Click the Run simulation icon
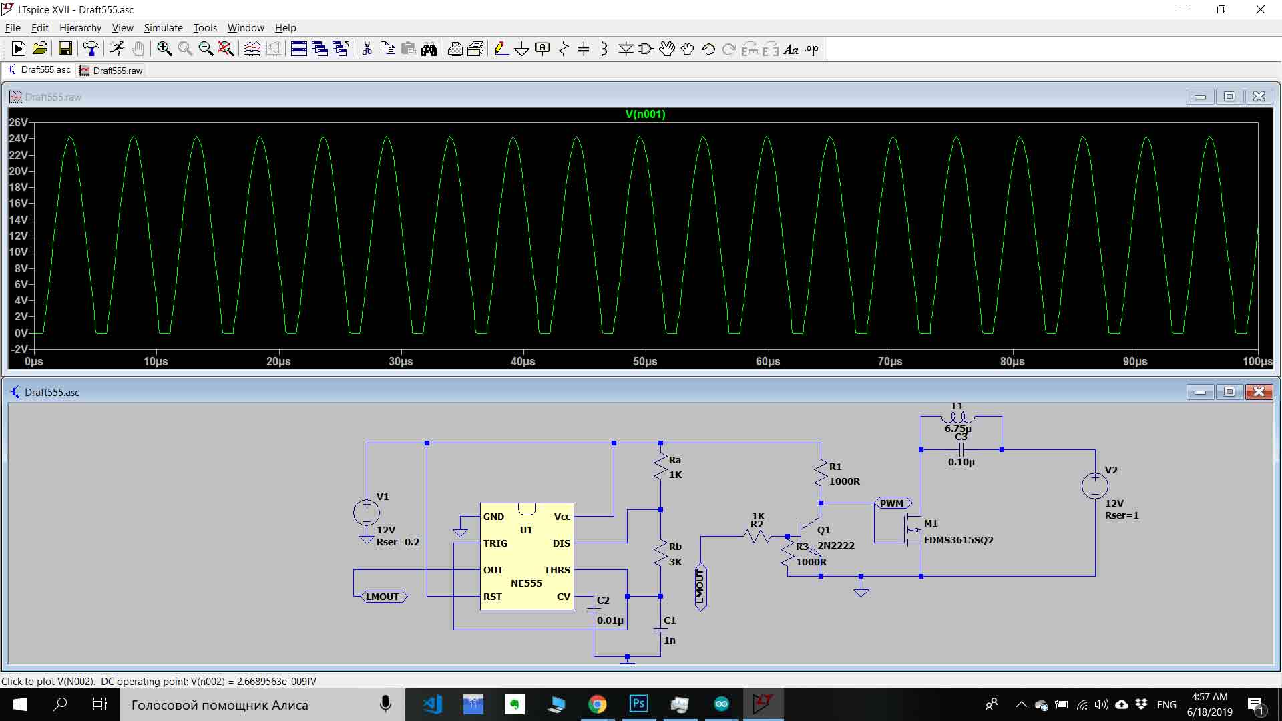The width and height of the screenshot is (1282, 721). (x=19, y=49)
